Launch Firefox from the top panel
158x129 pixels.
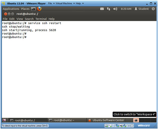pyautogui.click(x=39, y=9)
